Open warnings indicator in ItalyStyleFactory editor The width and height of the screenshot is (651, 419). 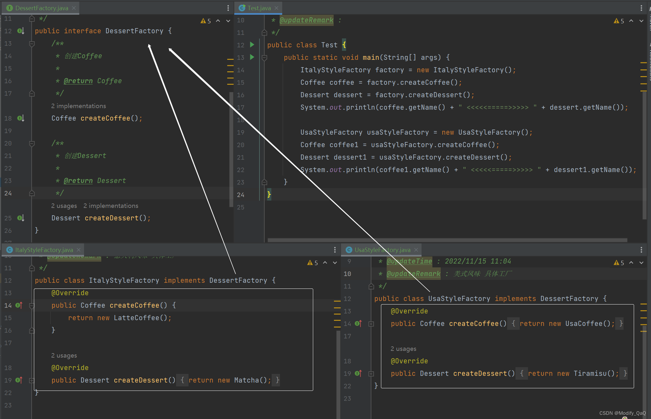pyautogui.click(x=313, y=263)
